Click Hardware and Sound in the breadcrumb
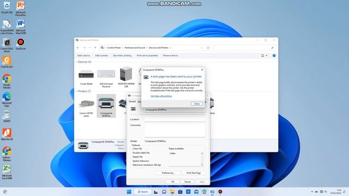The image size is (349, 196). pyautogui.click(x=135, y=48)
